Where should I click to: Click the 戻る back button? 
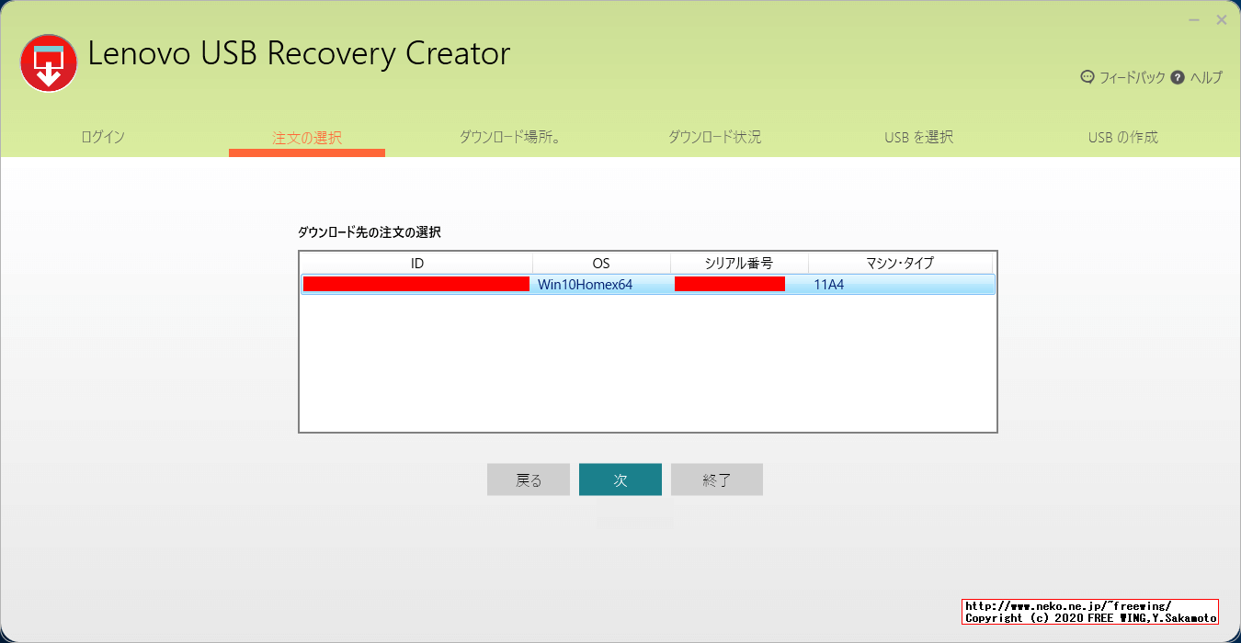529,479
